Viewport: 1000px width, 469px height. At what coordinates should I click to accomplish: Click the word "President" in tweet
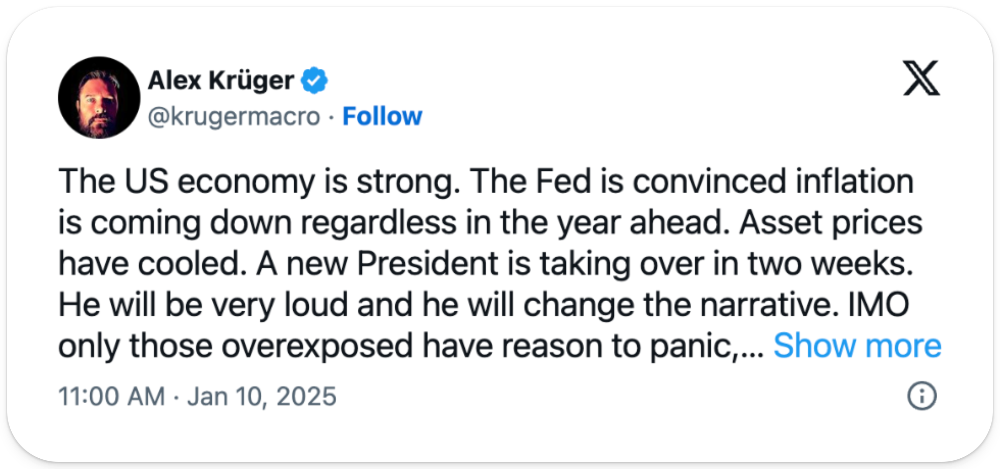(428, 264)
